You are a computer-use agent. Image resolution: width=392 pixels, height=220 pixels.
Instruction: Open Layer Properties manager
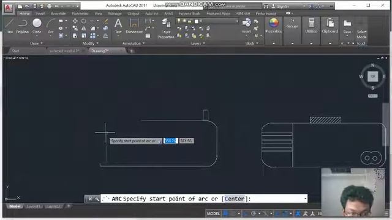(166, 29)
